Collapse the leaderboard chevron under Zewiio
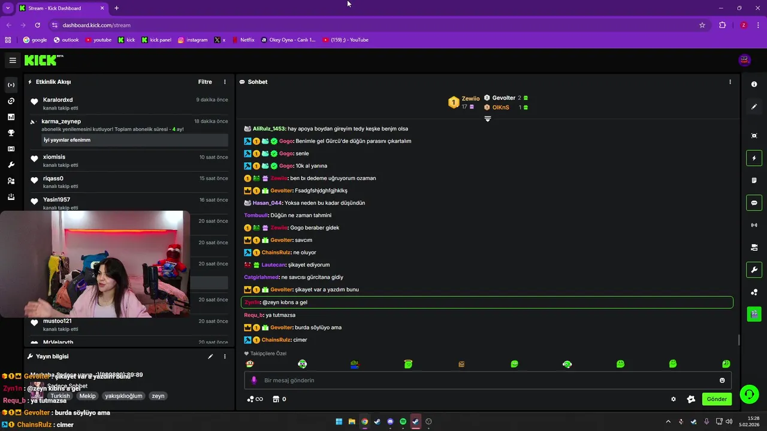767x431 pixels. [x=487, y=119]
